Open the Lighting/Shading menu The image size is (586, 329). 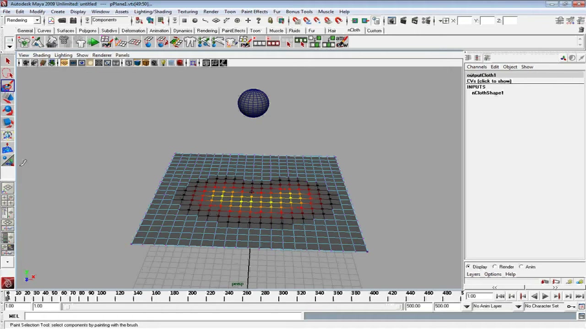click(x=153, y=11)
